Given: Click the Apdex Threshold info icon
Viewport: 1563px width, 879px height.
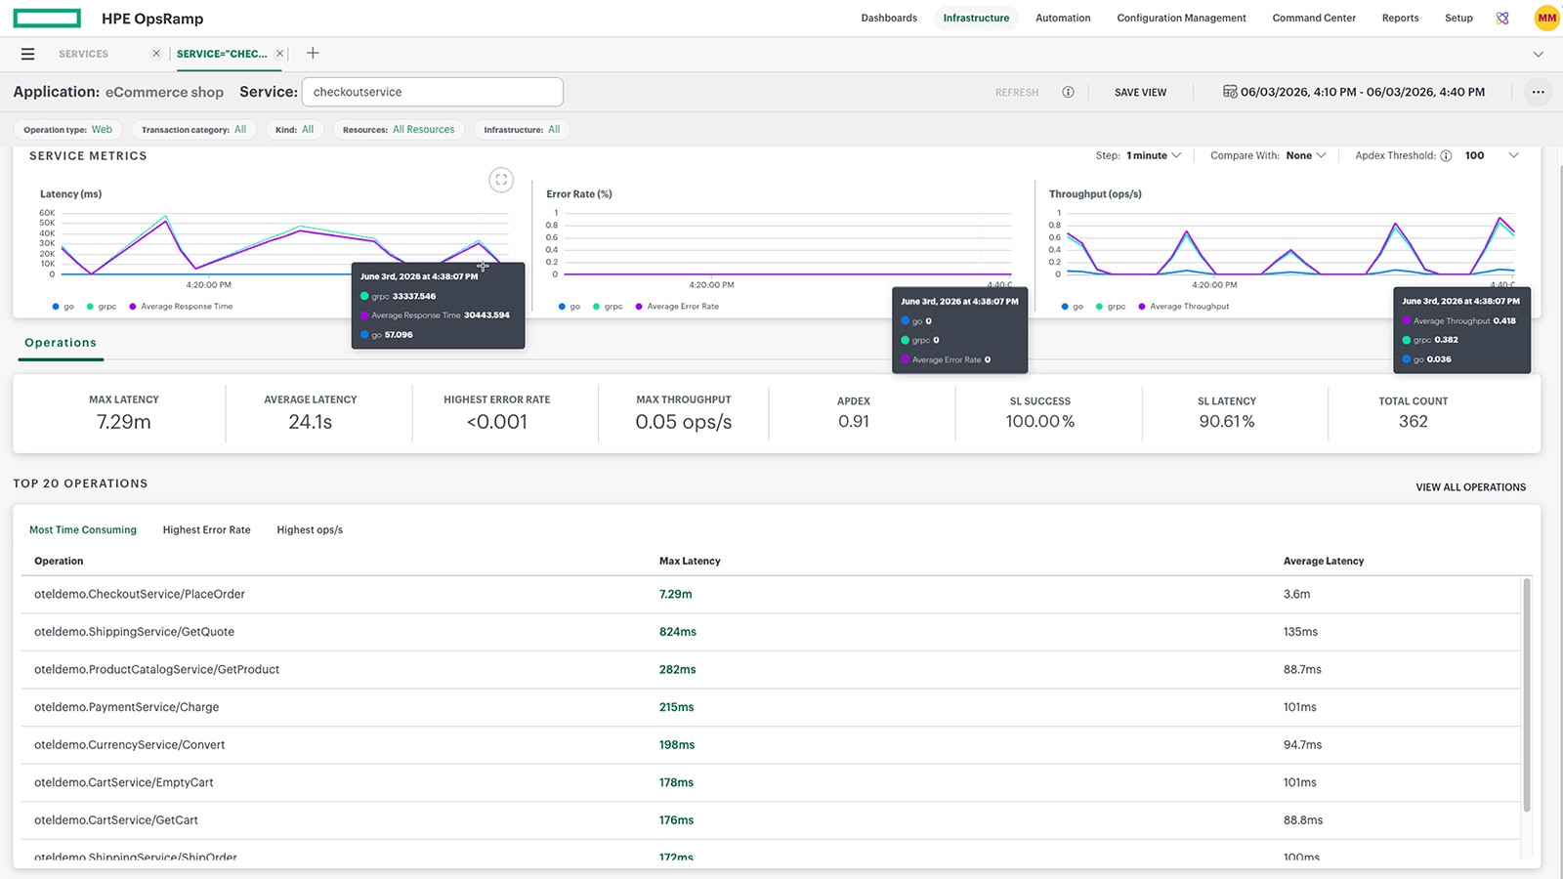Looking at the screenshot, I should [x=1446, y=155].
